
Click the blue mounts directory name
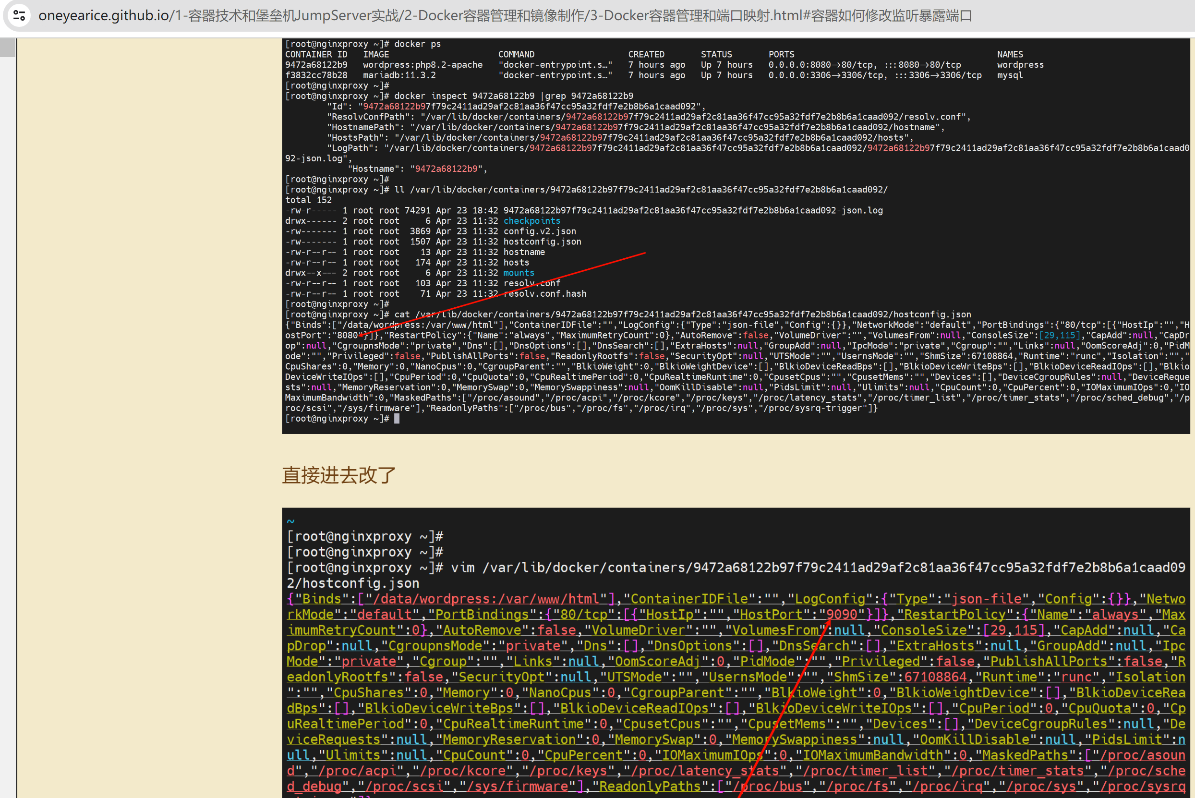click(x=519, y=273)
